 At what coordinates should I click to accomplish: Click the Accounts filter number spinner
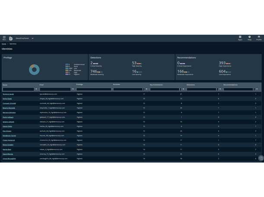143,89
